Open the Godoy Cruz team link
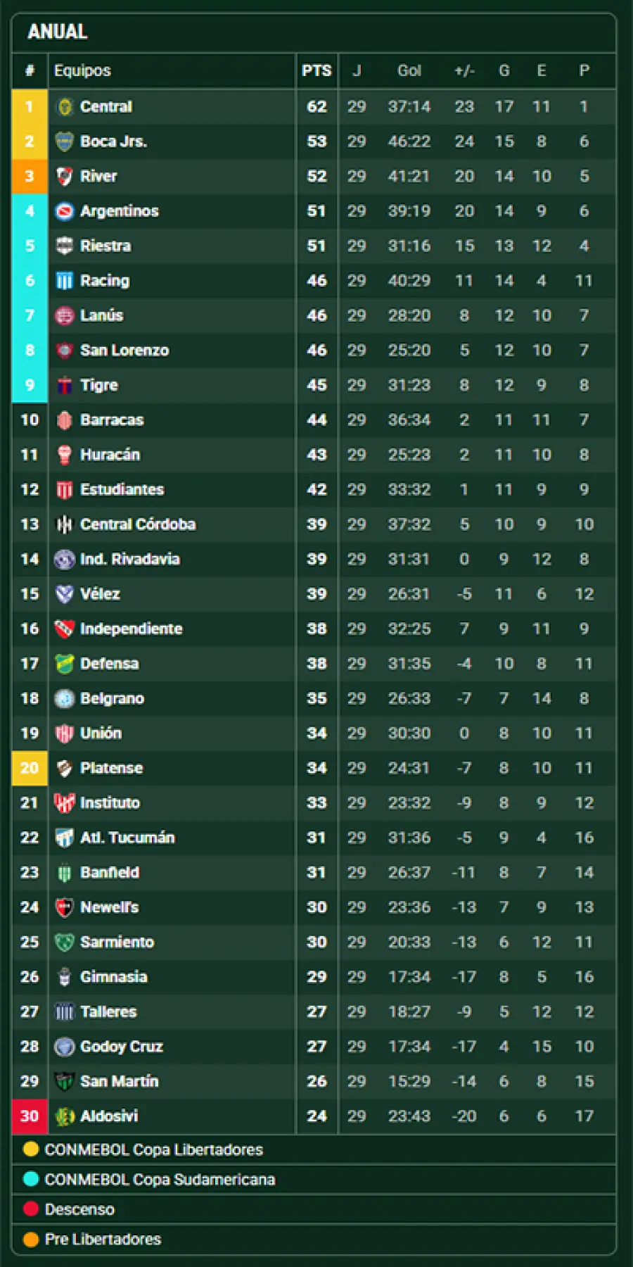The image size is (633, 1267). 122,1047
